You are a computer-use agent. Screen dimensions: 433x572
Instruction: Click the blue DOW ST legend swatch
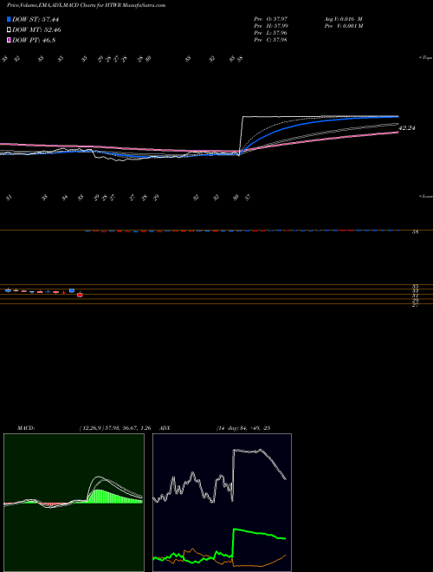[x=9, y=19]
